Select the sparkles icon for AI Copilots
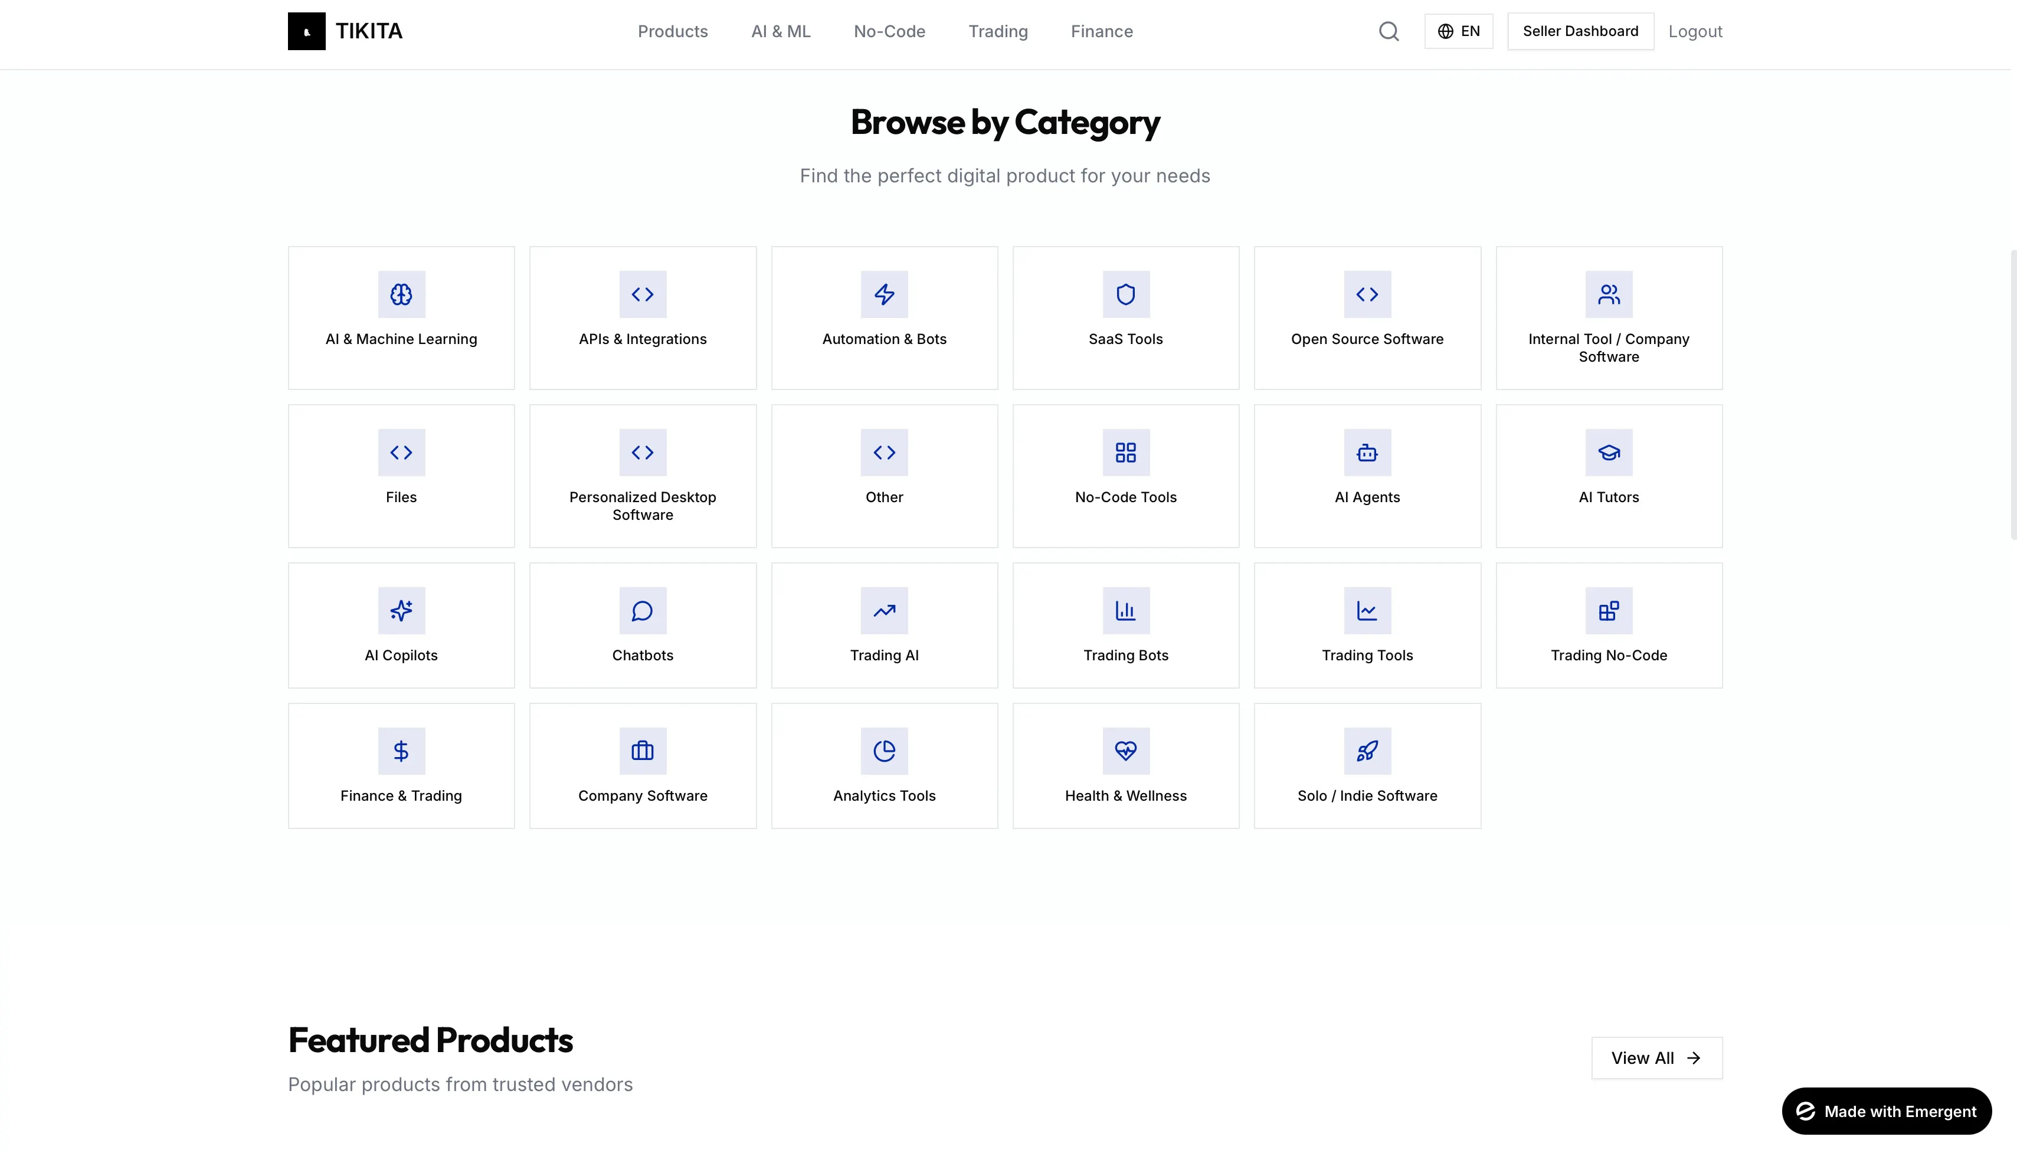Viewport: 2017px width, 1153px height. 401,611
